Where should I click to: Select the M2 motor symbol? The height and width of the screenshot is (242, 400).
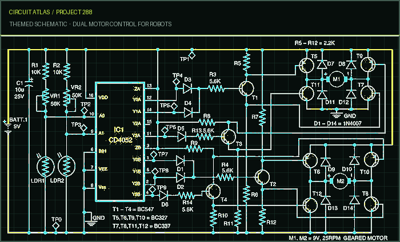pyautogui.click(x=341, y=181)
